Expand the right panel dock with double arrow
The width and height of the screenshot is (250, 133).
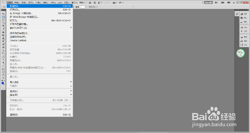[x=247, y=10]
